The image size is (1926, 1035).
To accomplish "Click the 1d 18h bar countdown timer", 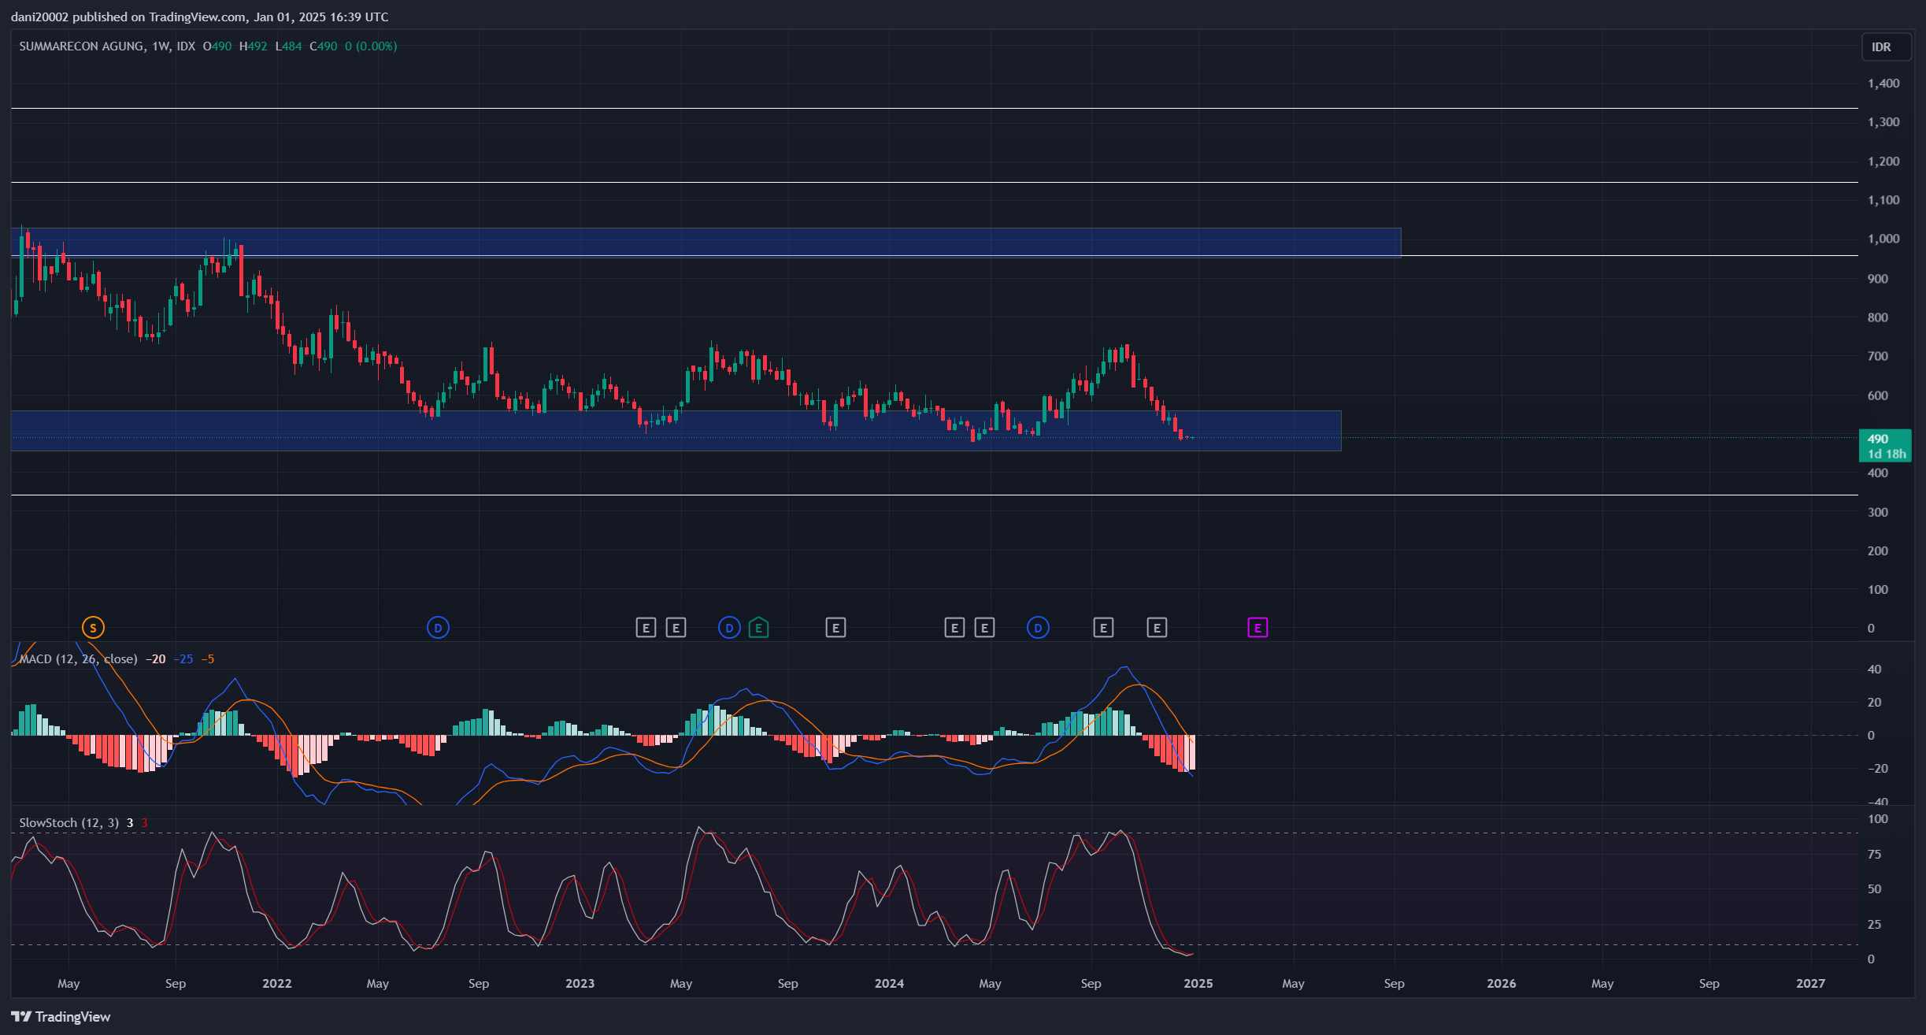I will pos(1887,454).
